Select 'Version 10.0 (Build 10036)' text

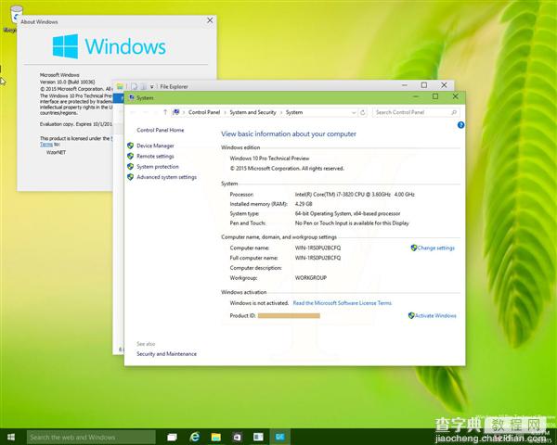point(68,82)
